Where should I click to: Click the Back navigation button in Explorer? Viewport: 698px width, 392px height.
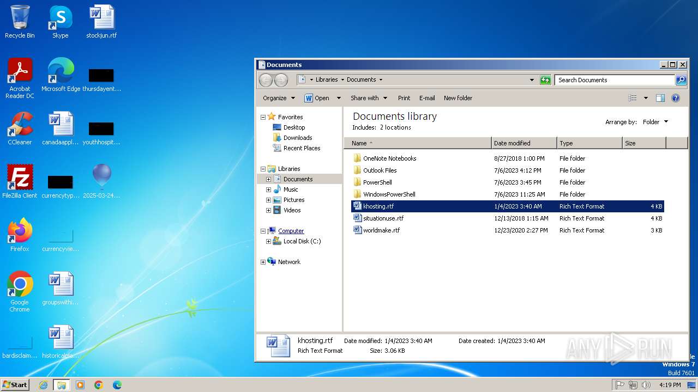266,80
